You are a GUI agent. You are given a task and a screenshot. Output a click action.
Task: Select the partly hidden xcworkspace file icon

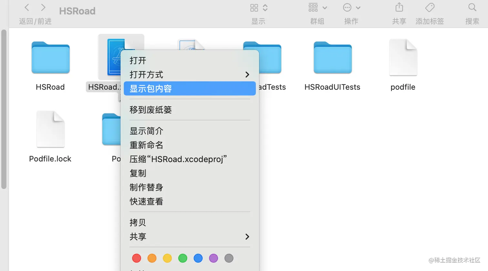coord(191,45)
